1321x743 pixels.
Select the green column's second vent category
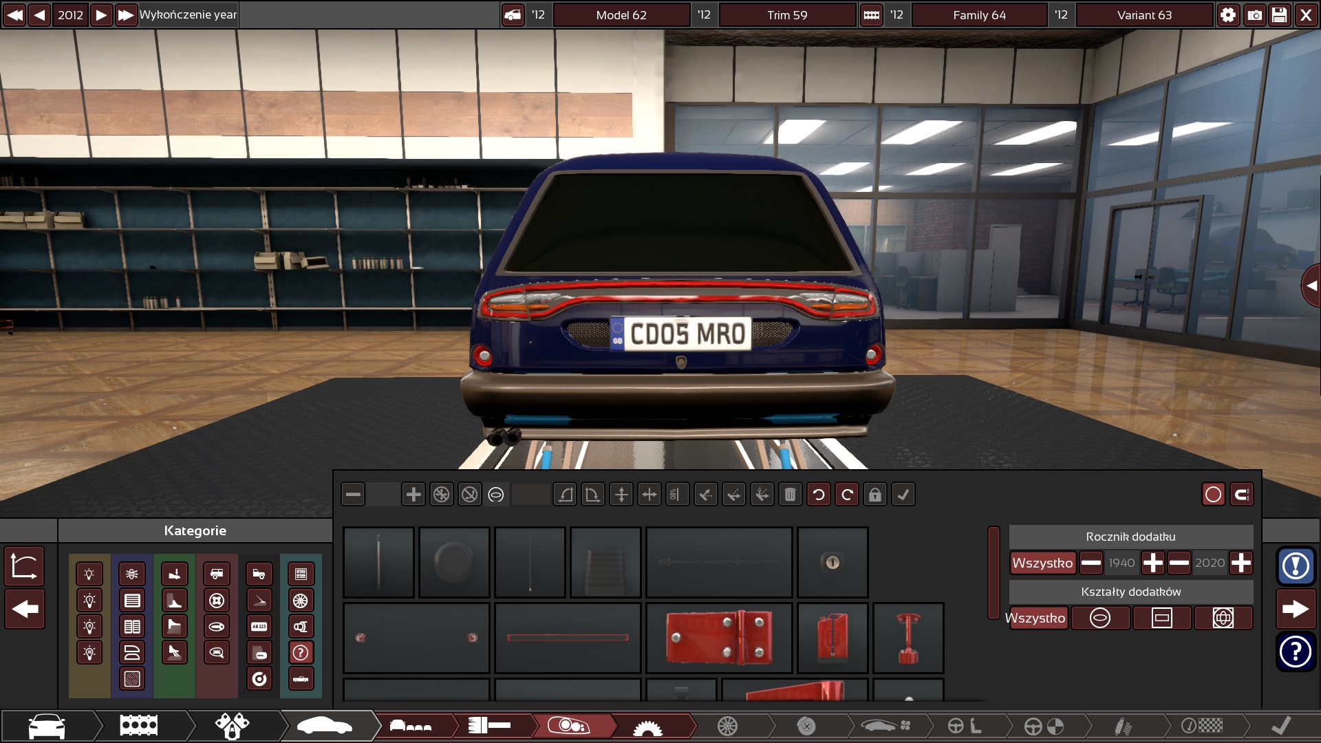(x=175, y=600)
